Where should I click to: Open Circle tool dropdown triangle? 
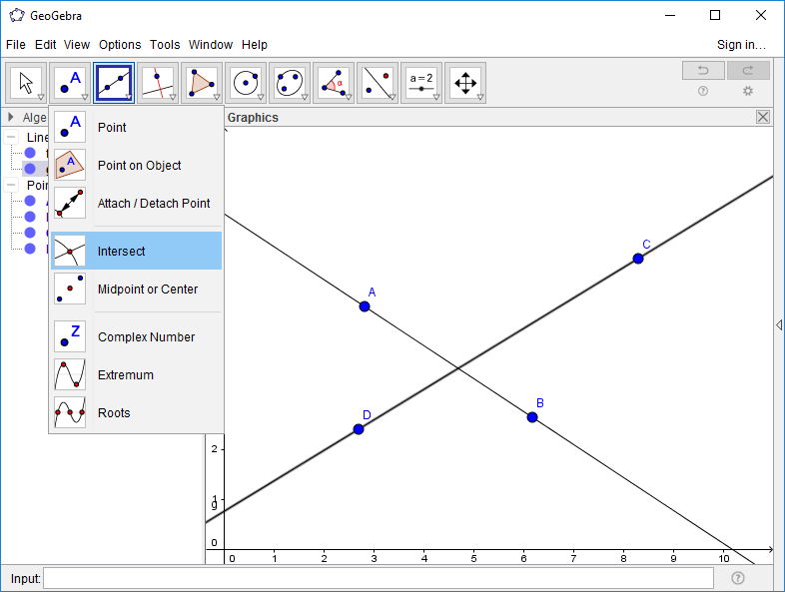(x=261, y=97)
